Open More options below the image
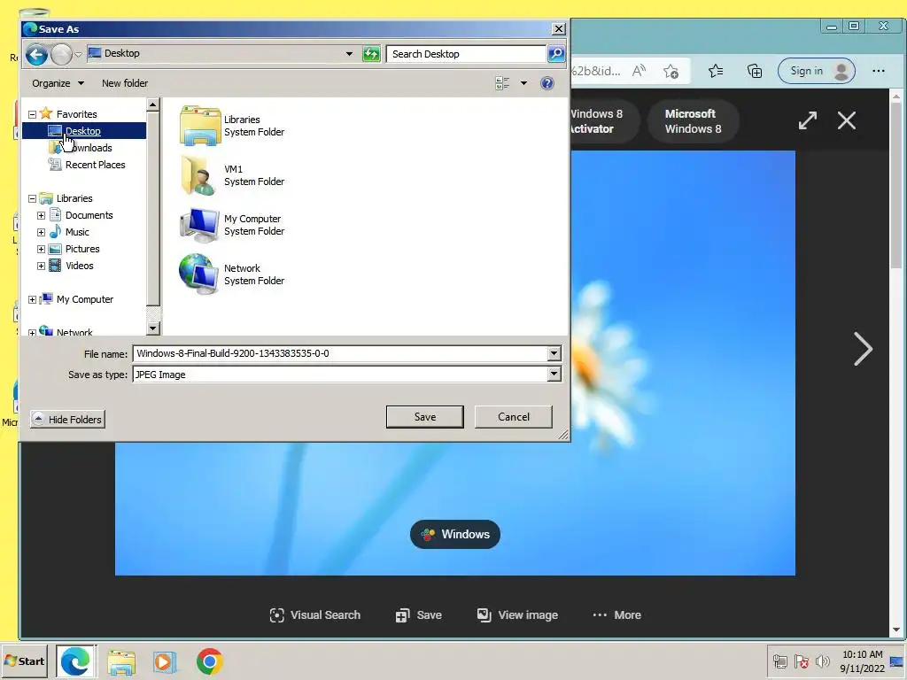The width and height of the screenshot is (907, 680). click(616, 615)
